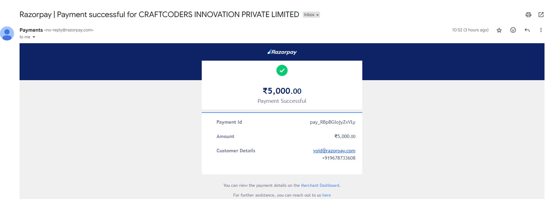Expand the 'to me' recipient details
The width and height of the screenshot is (548, 199).
(34, 37)
